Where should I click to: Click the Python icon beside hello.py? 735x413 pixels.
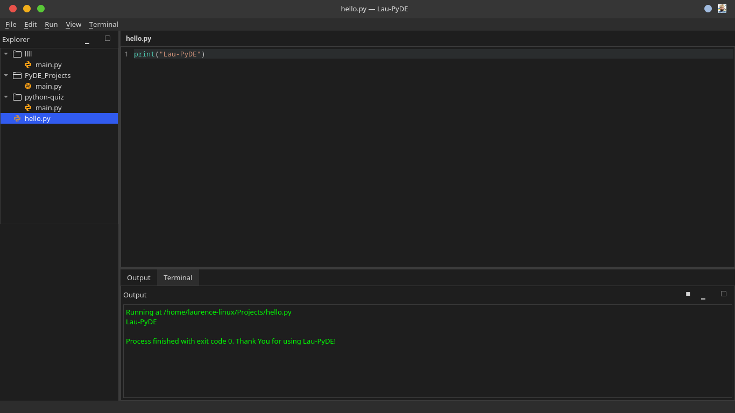click(17, 118)
